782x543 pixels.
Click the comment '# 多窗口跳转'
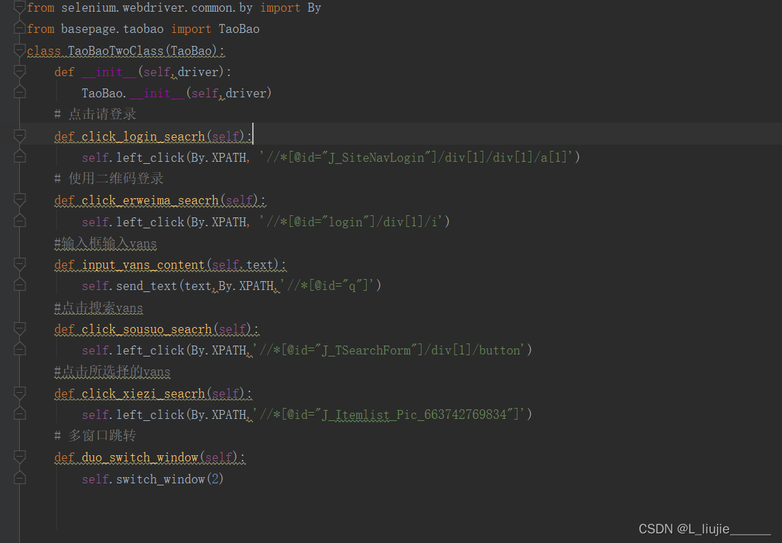(x=95, y=435)
